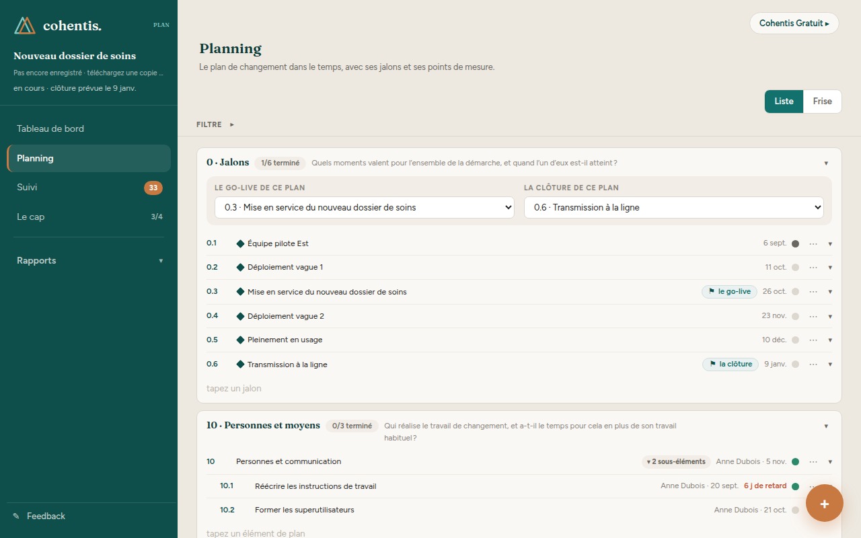Toggle status dot of Transmission à la ligne

tap(795, 364)
